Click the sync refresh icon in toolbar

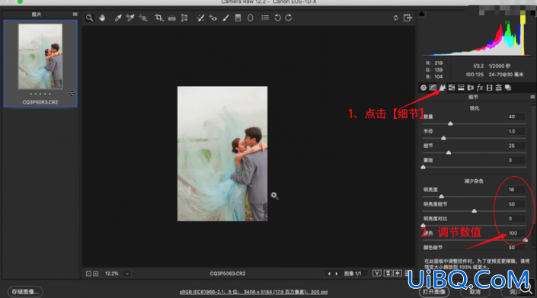396,18
